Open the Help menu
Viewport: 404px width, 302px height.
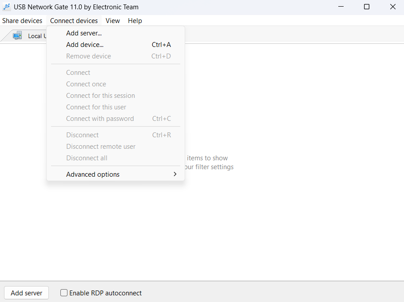[135, 21]
